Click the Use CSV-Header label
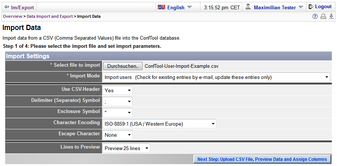This screenshot has height=166, width=337. click(81, 89)
